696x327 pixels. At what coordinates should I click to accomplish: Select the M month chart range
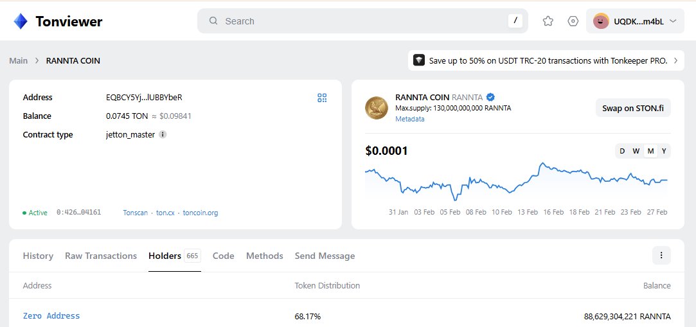click(x=651, y=151)
